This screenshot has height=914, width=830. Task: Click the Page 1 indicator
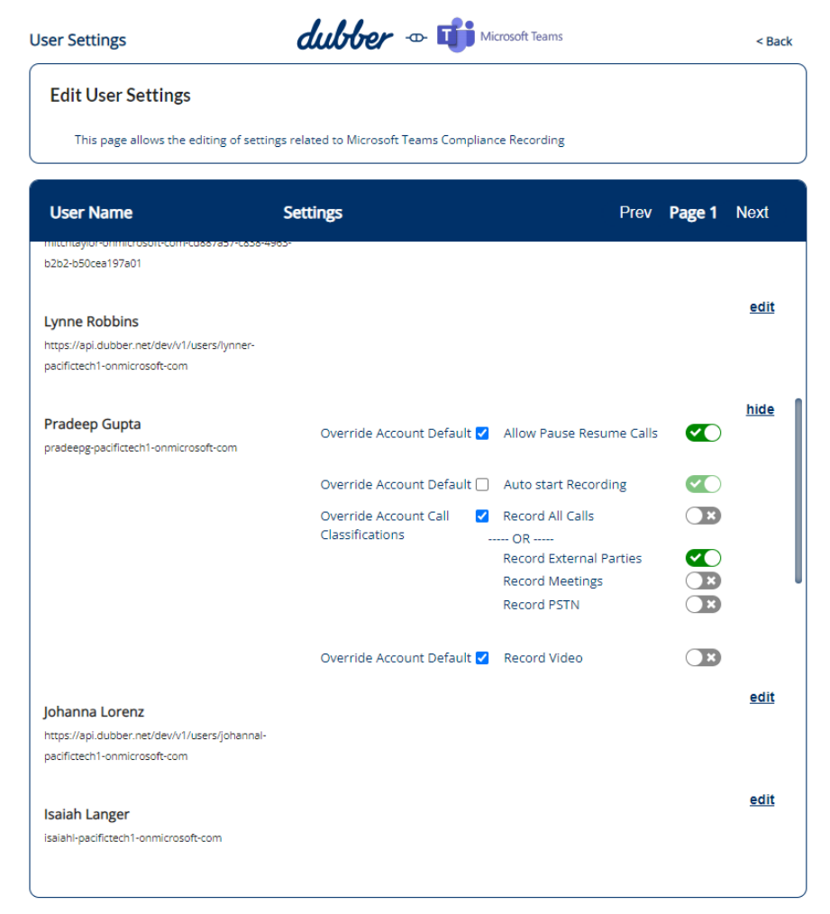(692, 213)
